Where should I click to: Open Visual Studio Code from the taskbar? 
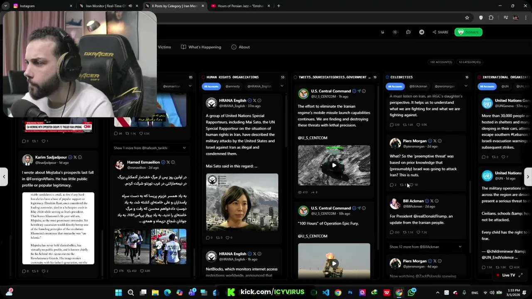(326, 293)
